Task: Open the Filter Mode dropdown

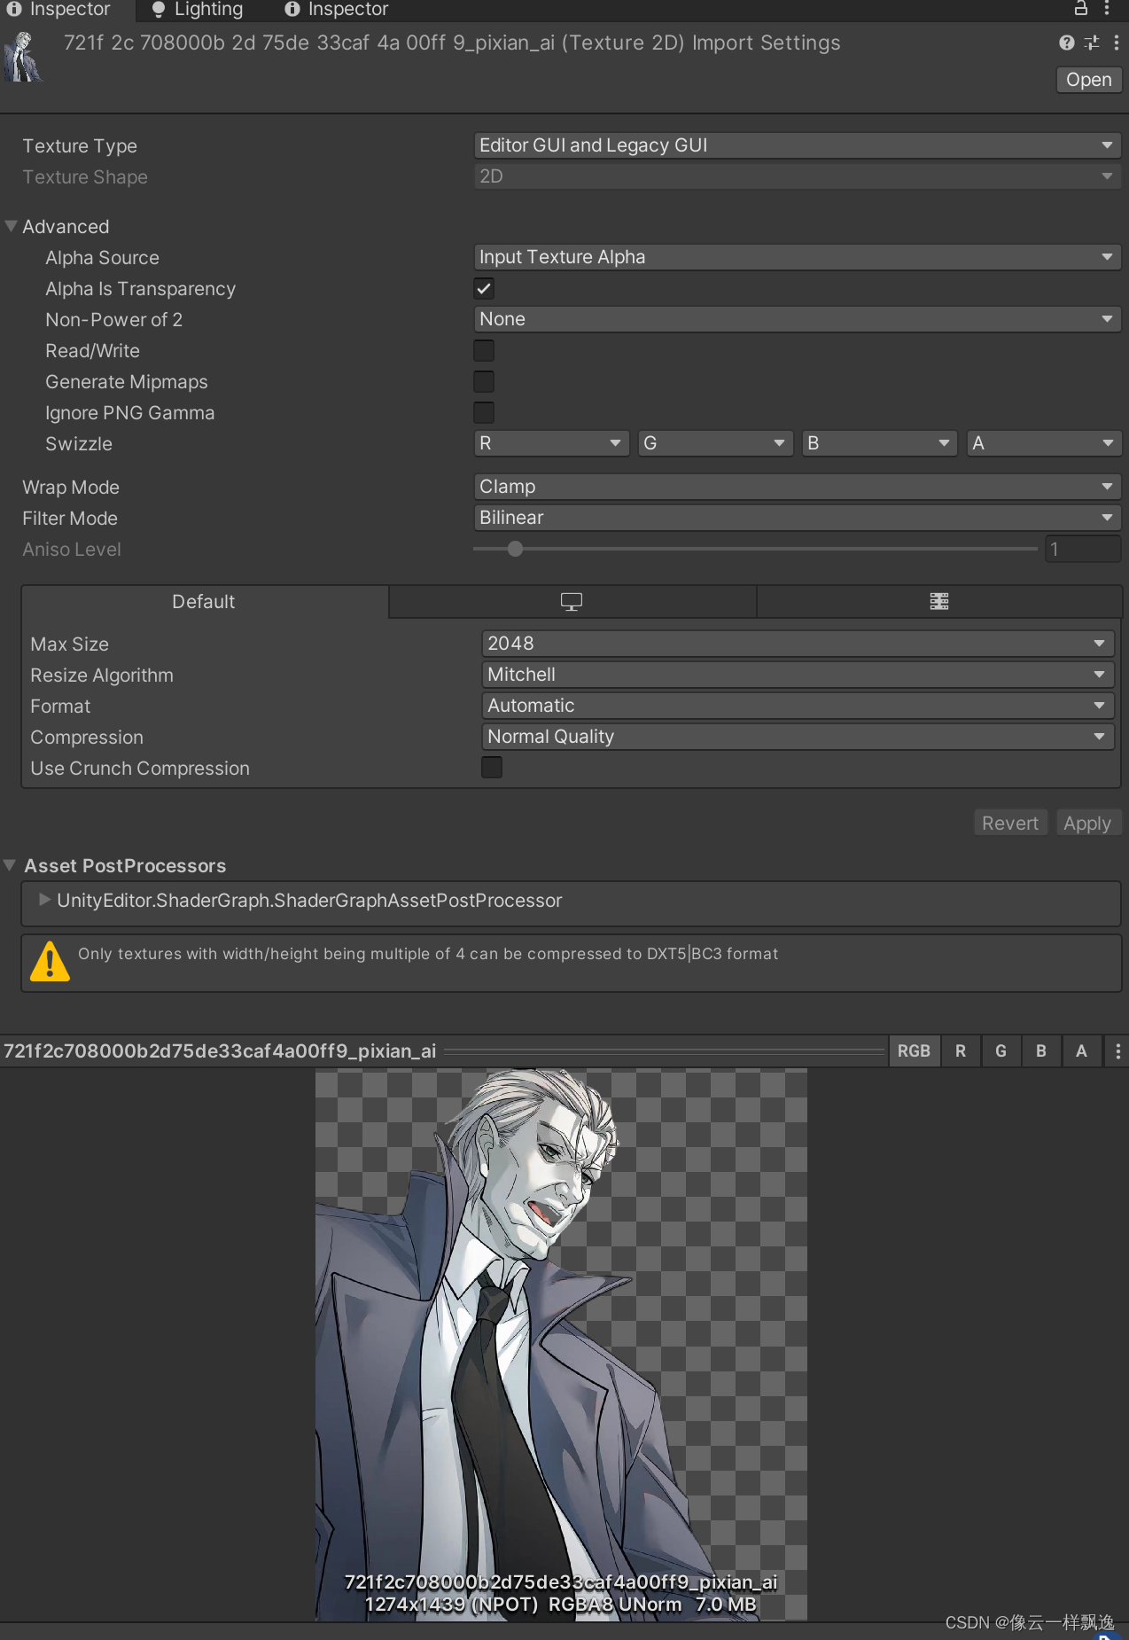Action: point(798,518)
